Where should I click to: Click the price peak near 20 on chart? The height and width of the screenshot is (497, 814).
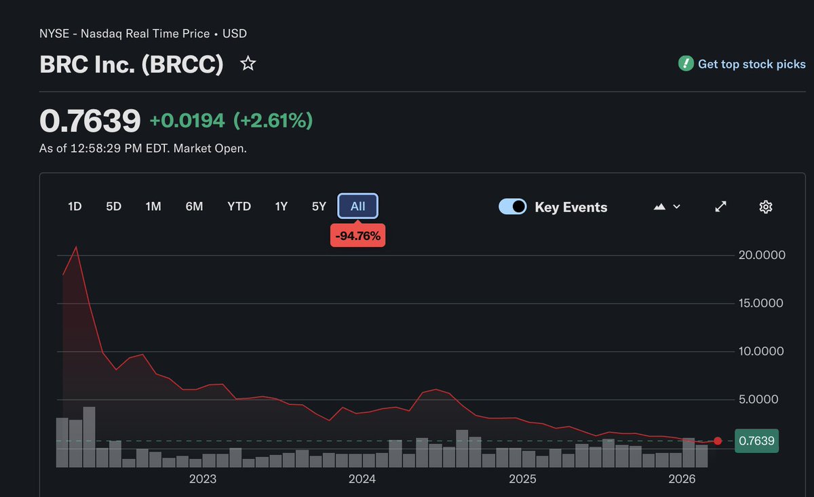pyautogui.click(x=76, y=247)
